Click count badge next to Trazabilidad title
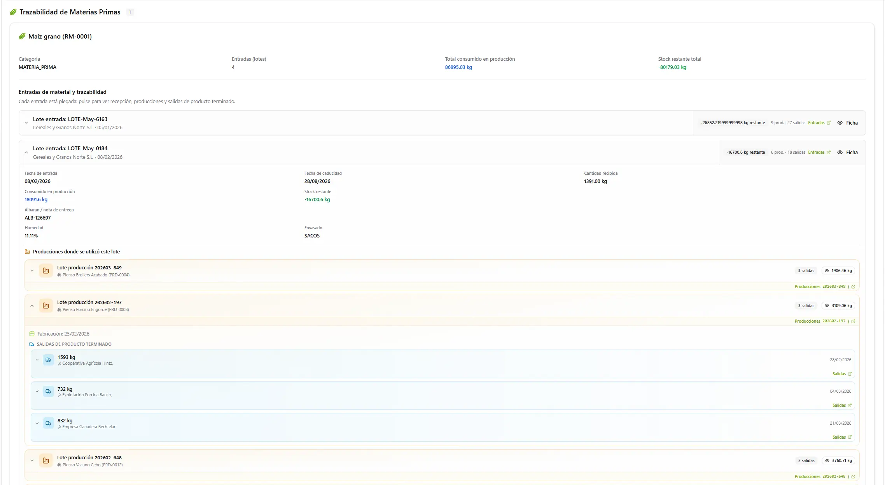The height and width of the screenshot is (485, 885). pos(130,12)
